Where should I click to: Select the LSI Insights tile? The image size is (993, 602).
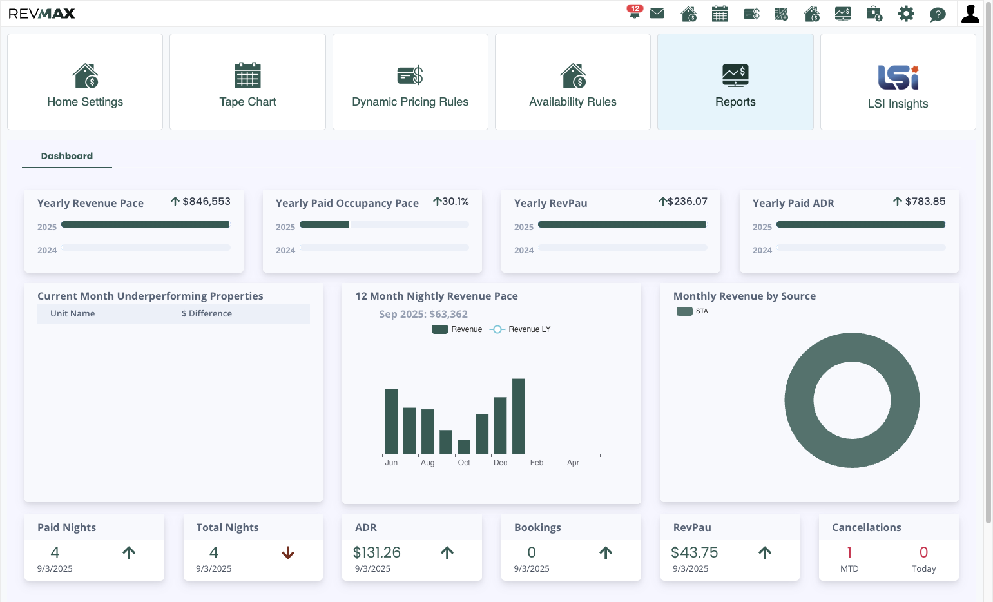[898, 82]
